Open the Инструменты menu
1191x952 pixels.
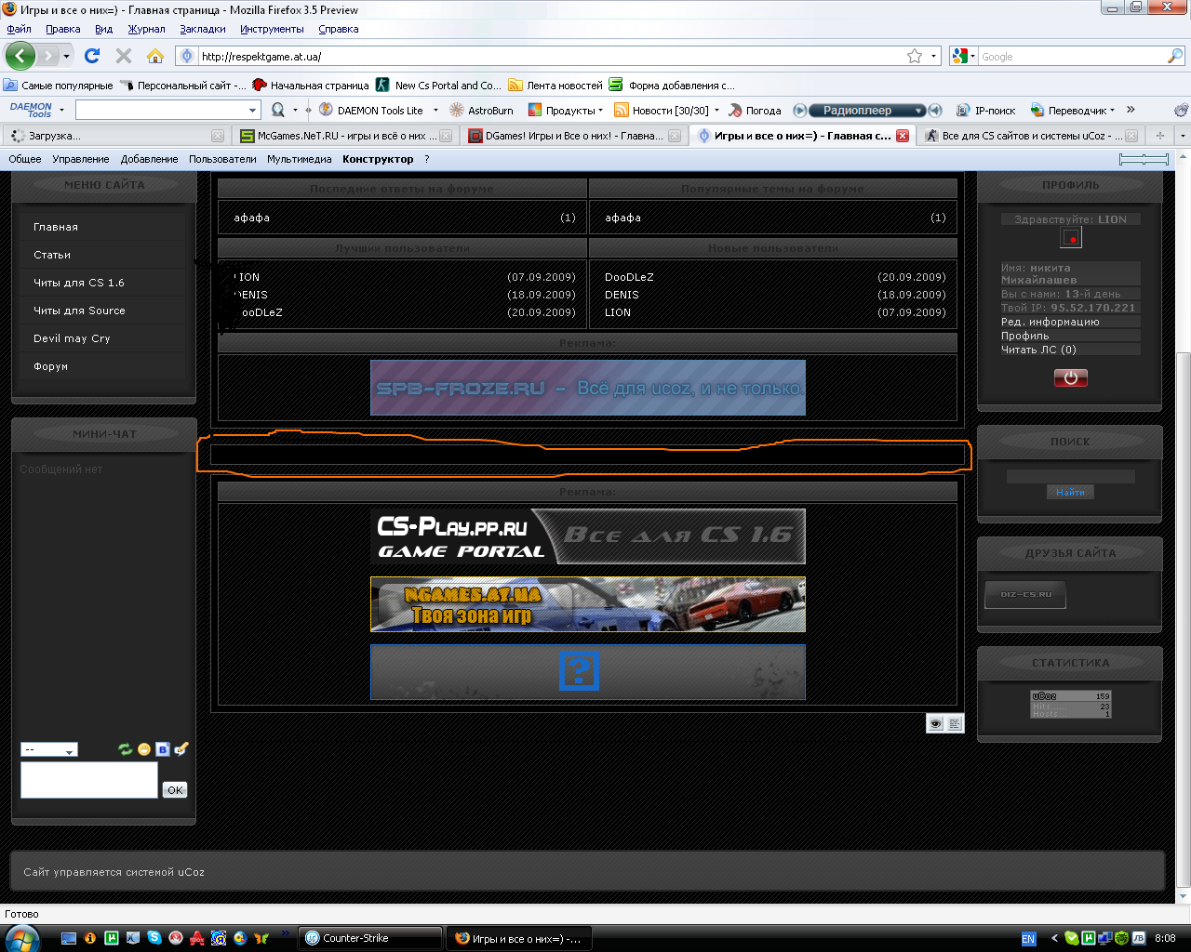tap(272, 29)
